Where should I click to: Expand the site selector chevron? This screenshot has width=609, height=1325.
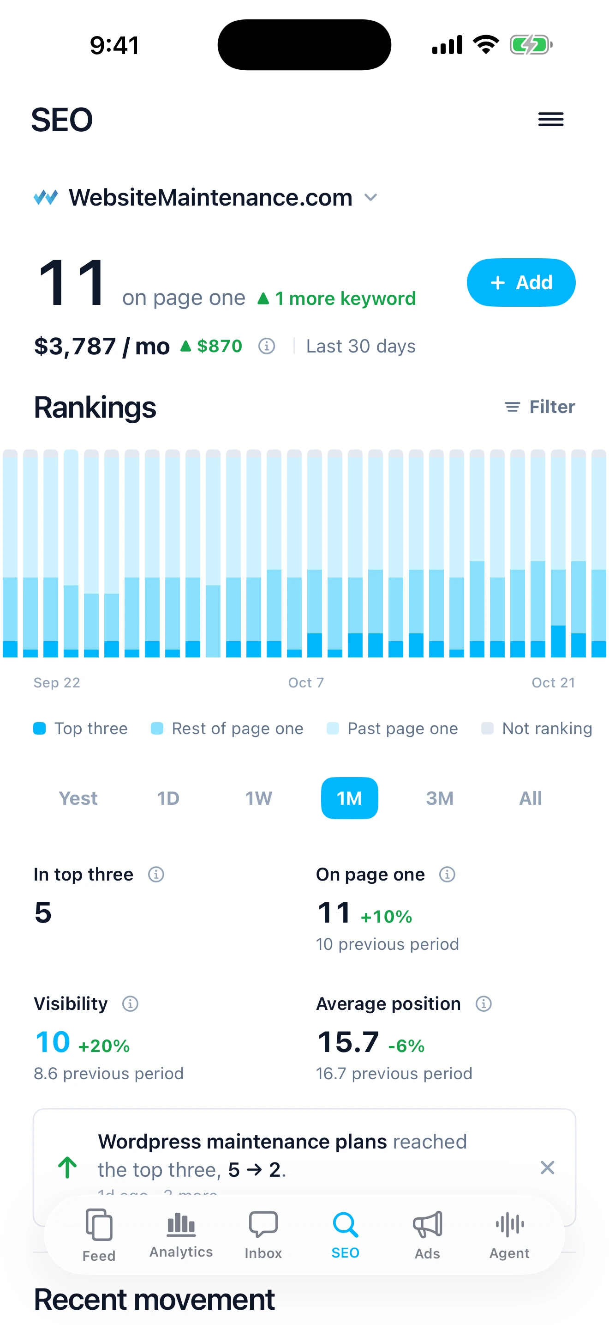coord(370,198)
